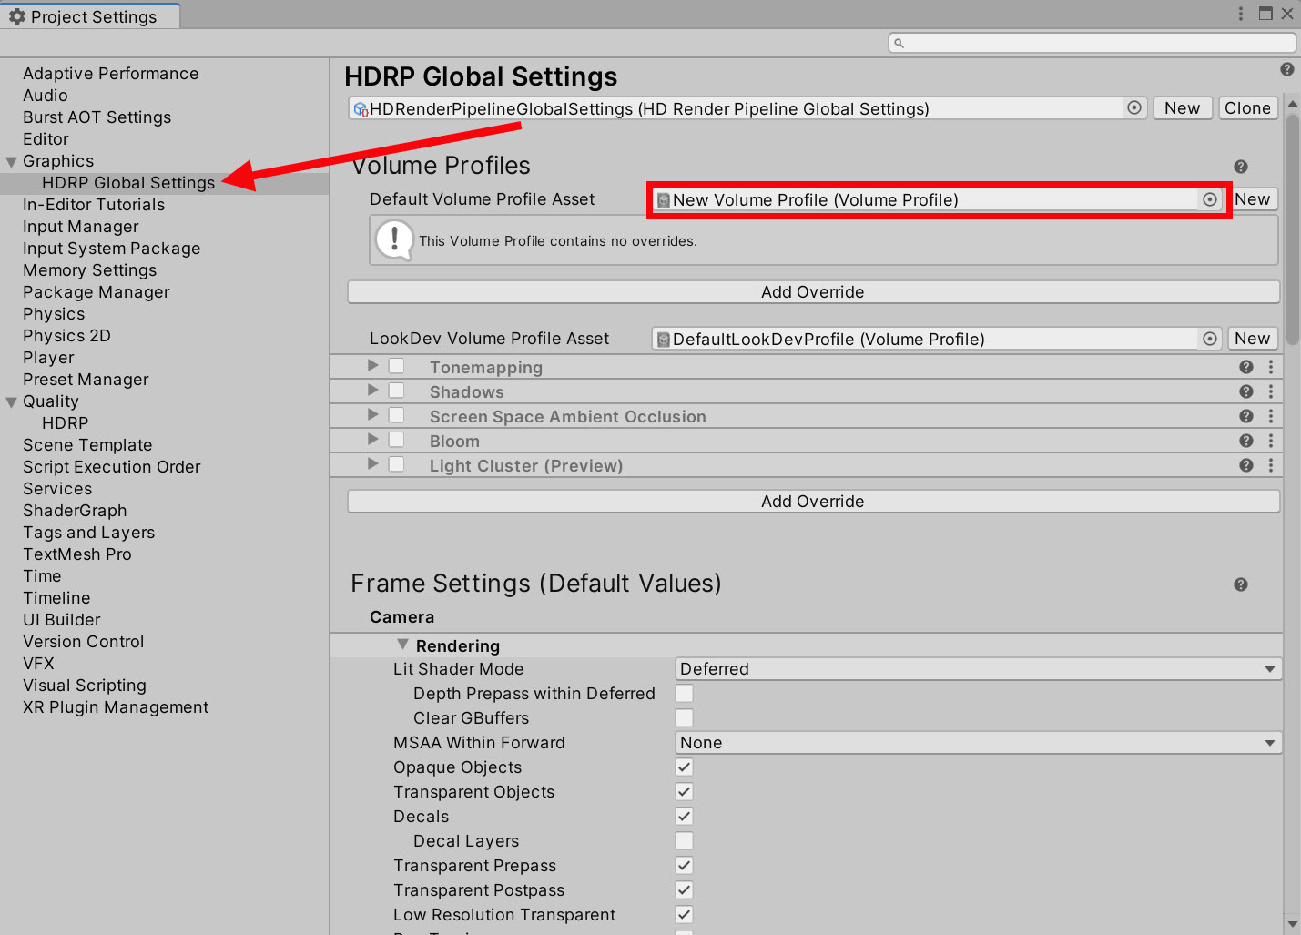Click Add Override under Default Volume Profile
The width and height of the screenshot is (1301, 935).
click(813, 291)
